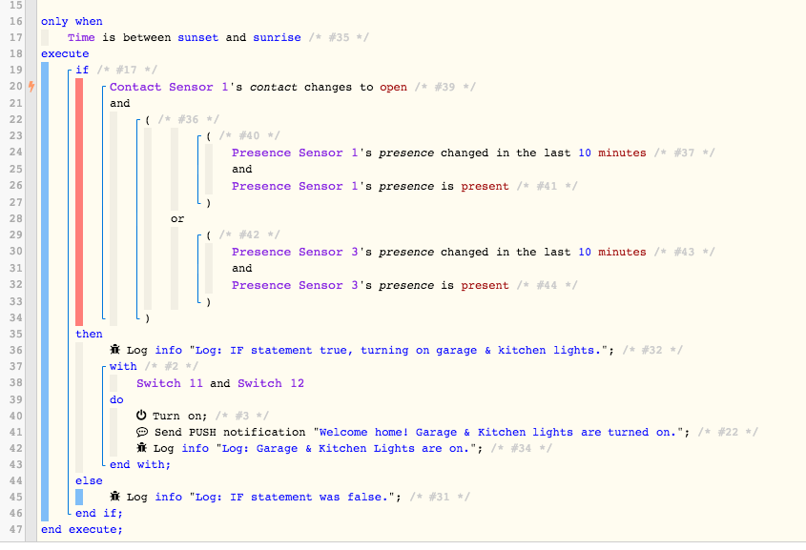Click the Time is between sunset condition
Screen dimensions: 806x550
click(184, 37)
